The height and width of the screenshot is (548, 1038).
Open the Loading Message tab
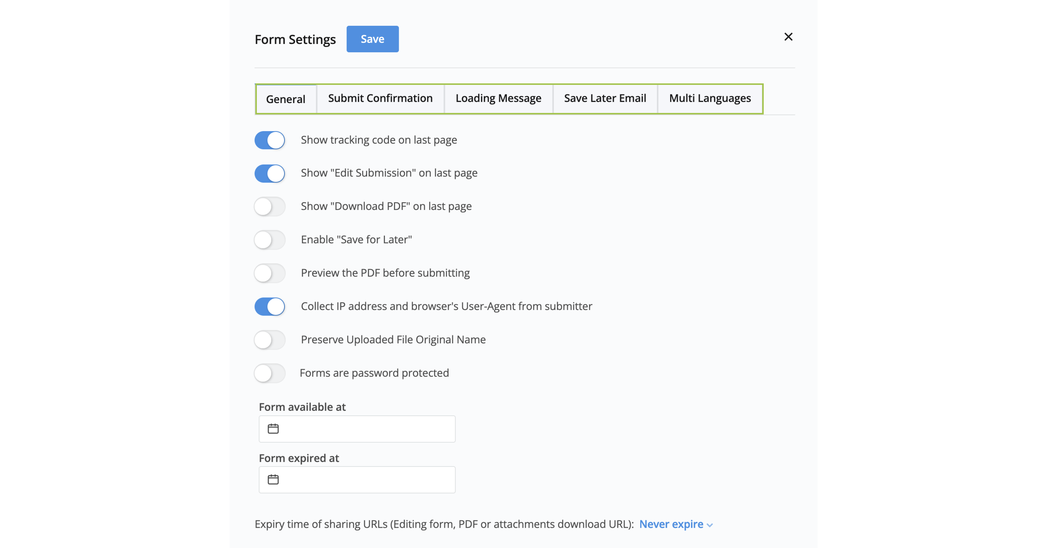point(498,98)
